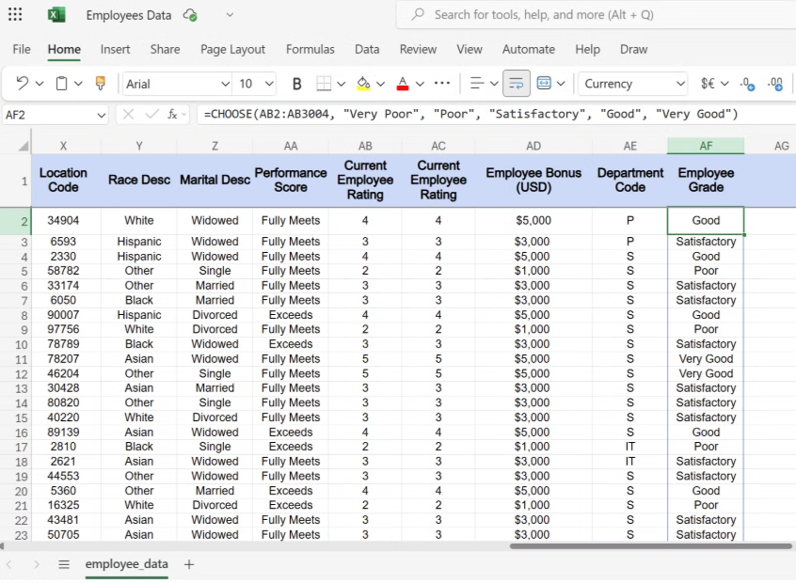Click the Cancel formula X icon
The width and height of the screenshot is (796, 583).
click(x=129, y=115)
